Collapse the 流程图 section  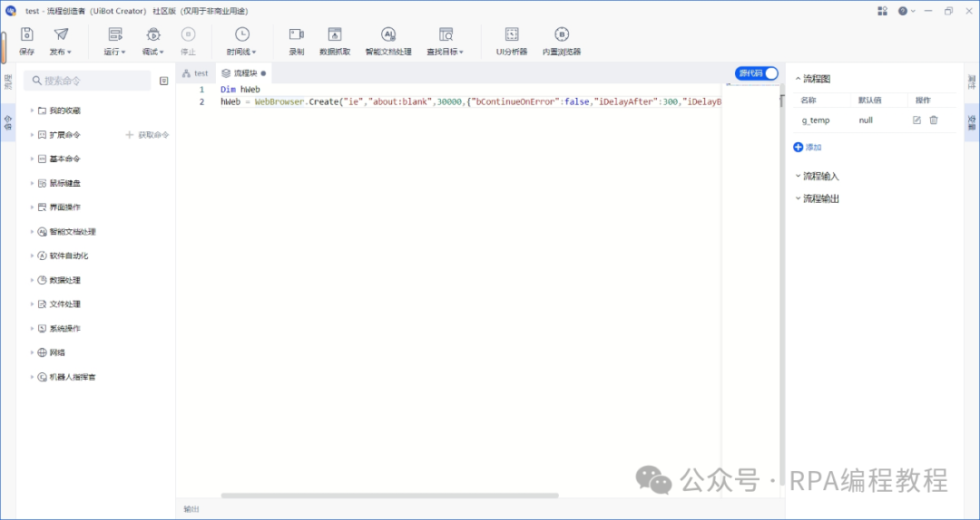pos(798,80)
